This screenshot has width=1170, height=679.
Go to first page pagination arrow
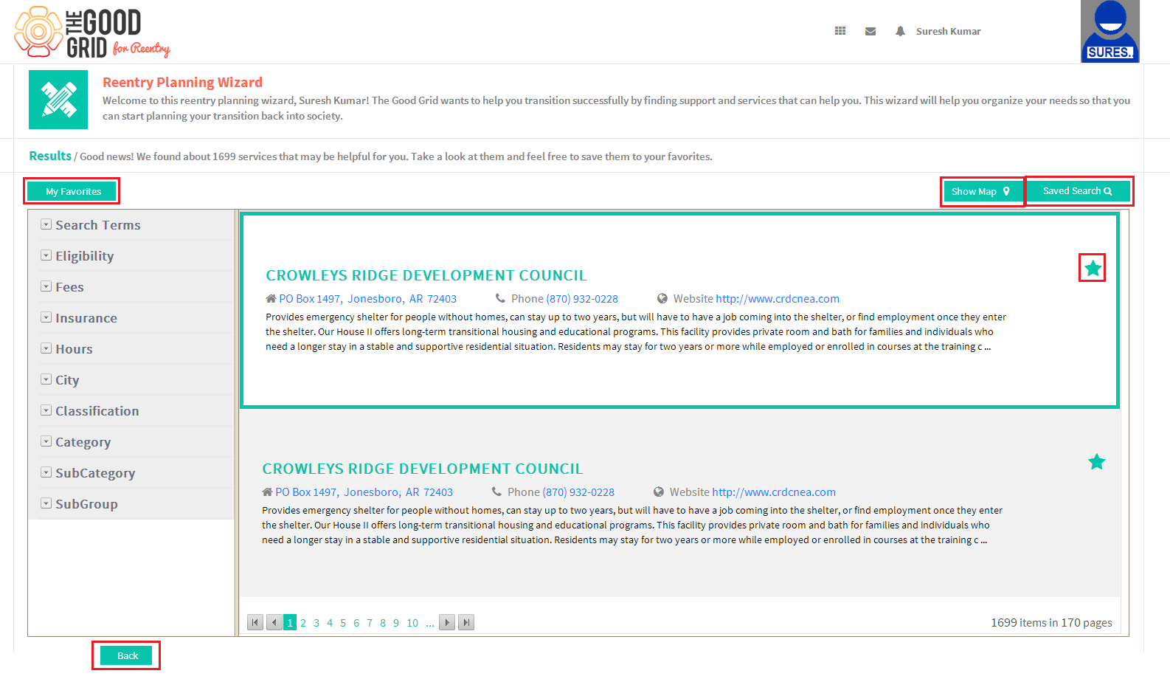[x=255, y=622]
